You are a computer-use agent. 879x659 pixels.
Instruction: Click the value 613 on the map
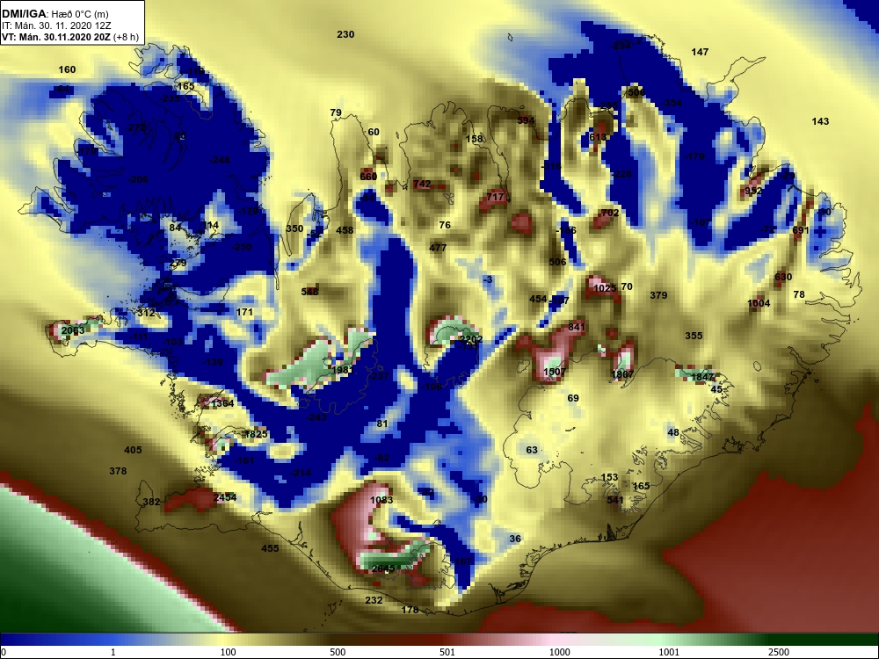pos(598,137)
